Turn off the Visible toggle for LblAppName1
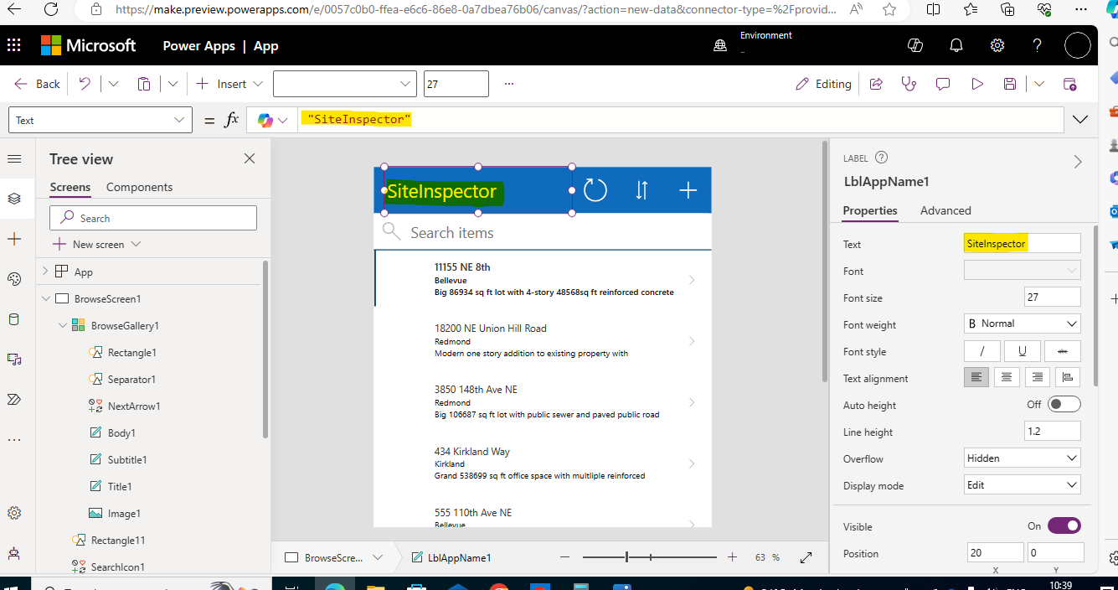 [x=1064, y=525]
